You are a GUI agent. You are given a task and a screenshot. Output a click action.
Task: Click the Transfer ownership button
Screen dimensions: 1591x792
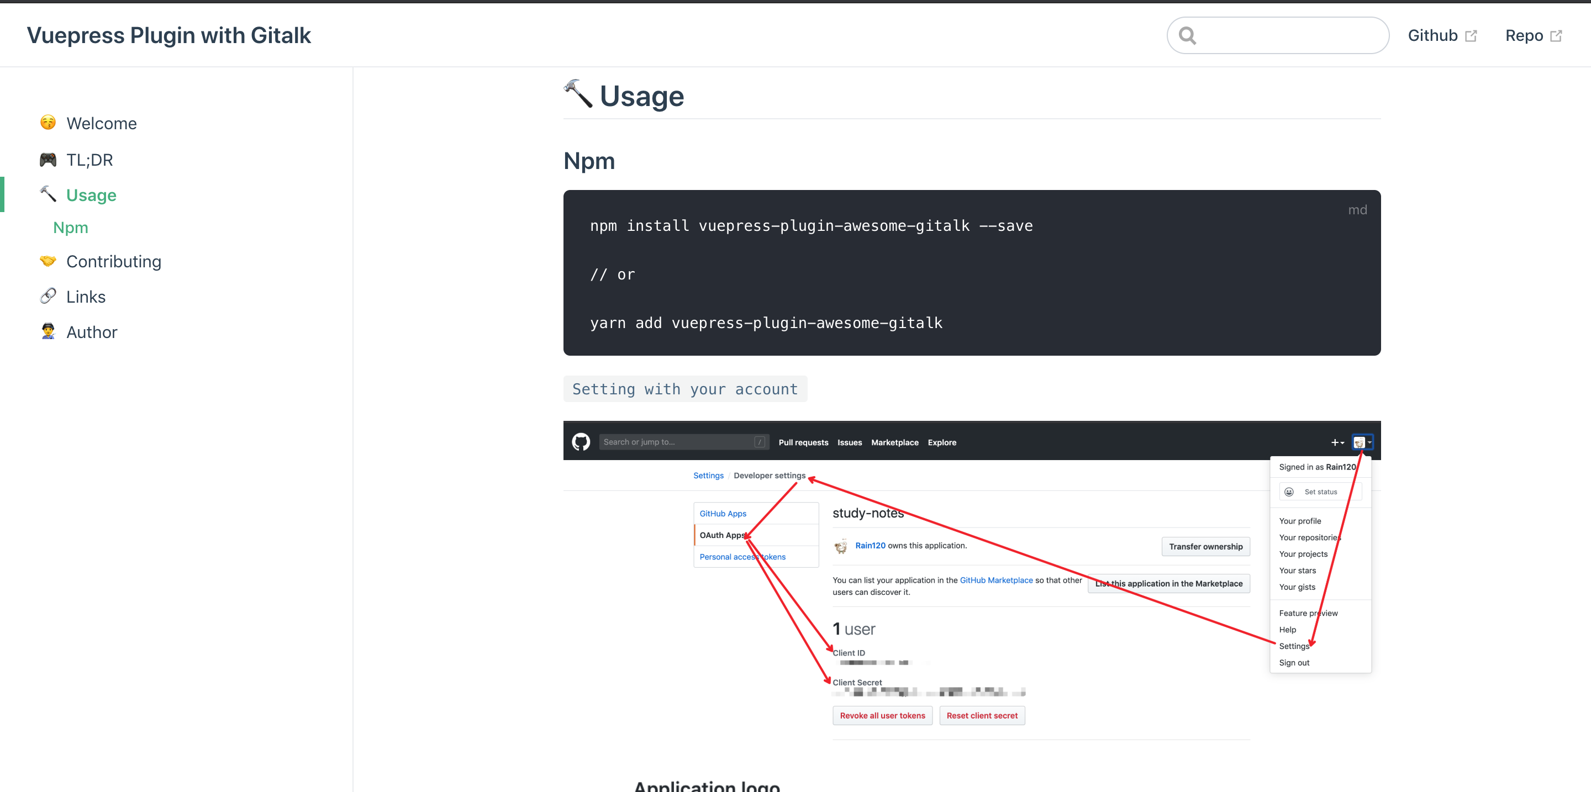click(x=1205, y=546)
